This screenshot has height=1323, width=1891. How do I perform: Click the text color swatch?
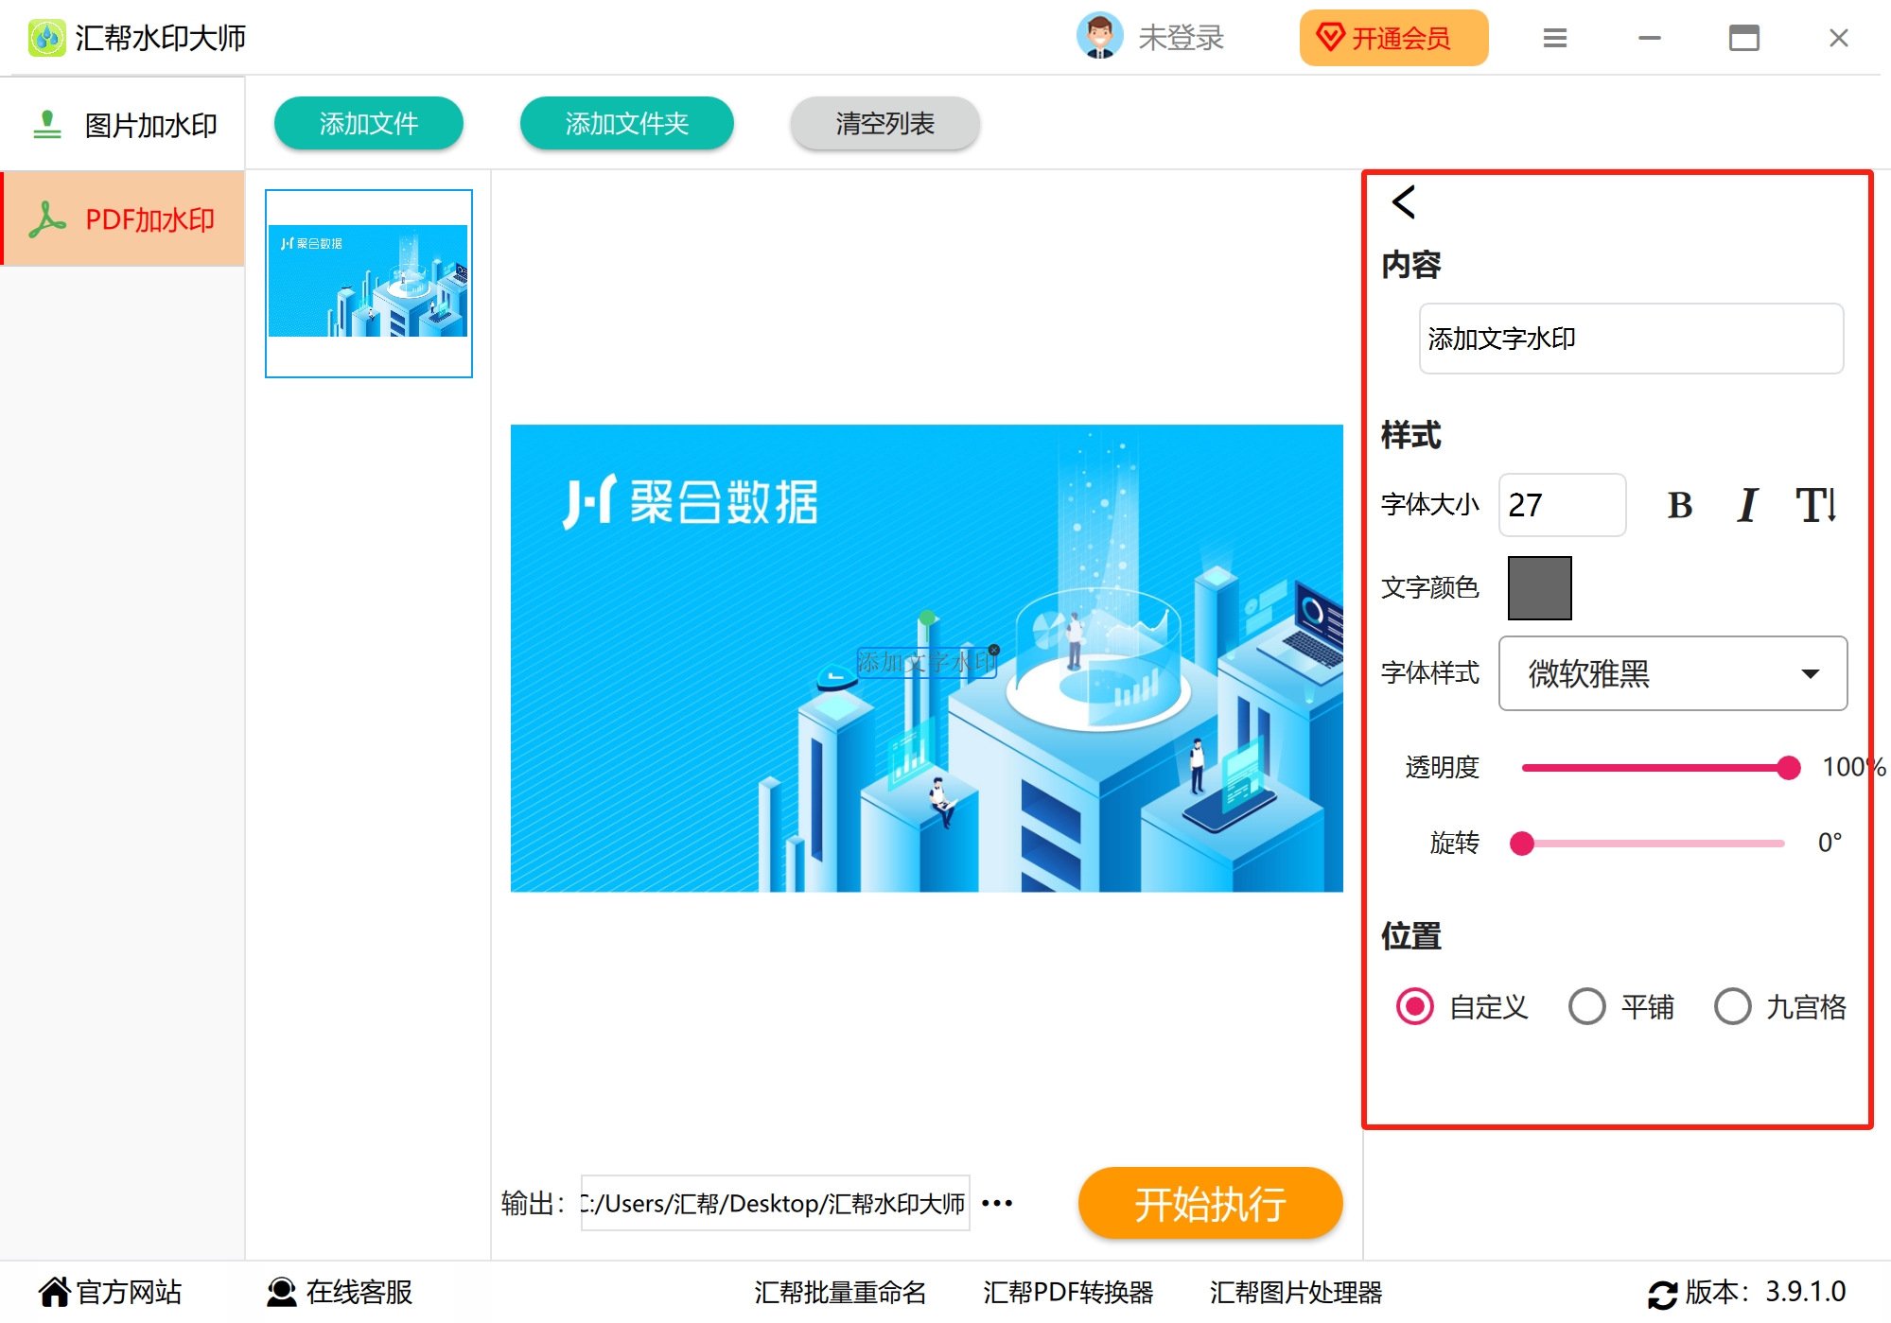(1539, 588)
